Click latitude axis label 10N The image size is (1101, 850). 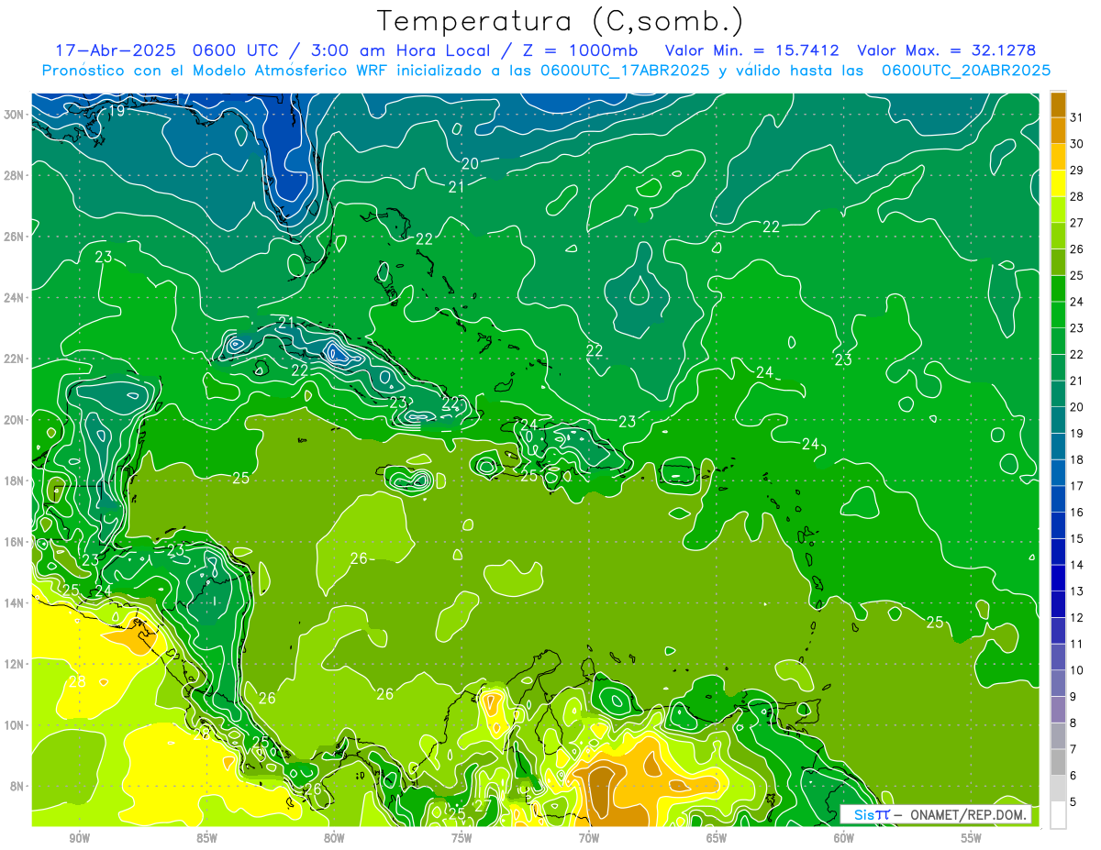point(14,725)
